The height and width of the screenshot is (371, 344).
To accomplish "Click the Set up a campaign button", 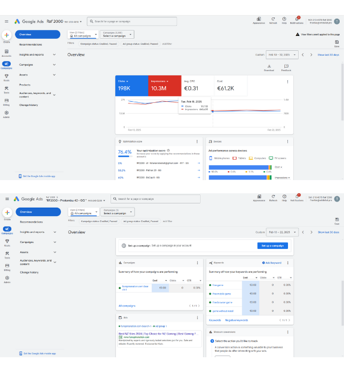I will tap(272, 245).
